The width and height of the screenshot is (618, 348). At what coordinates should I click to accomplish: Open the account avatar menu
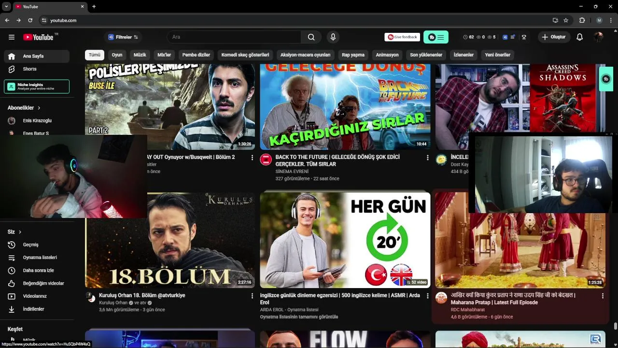(x=599, y=37)
